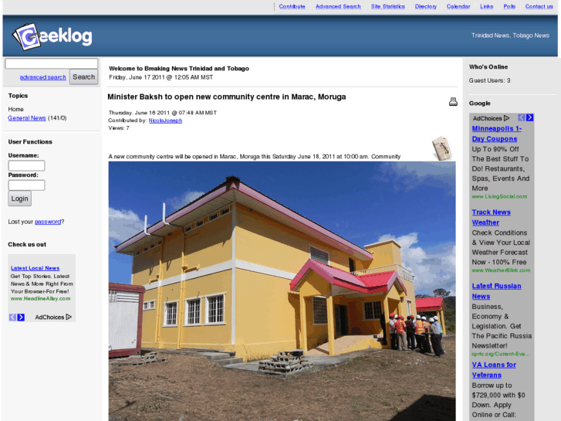Click Home in Topics list
The image size is (561, 421).
pyautogui.click(x=15, y=109)
